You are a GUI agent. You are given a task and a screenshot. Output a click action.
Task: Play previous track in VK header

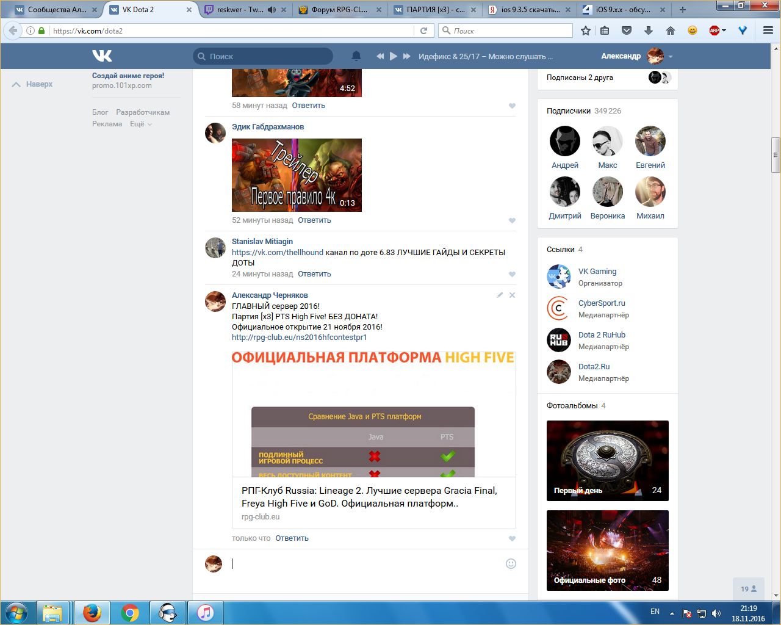click(x=380, y=56)
